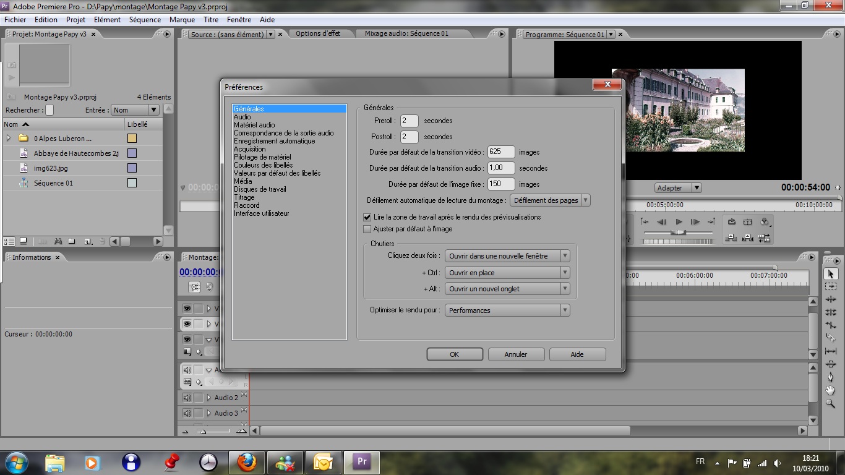
Task: Expand the Audio 2 track
Action: coord(209,398)
